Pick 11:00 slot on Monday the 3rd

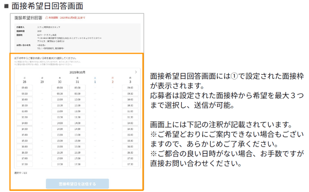(x=130, y=111)
